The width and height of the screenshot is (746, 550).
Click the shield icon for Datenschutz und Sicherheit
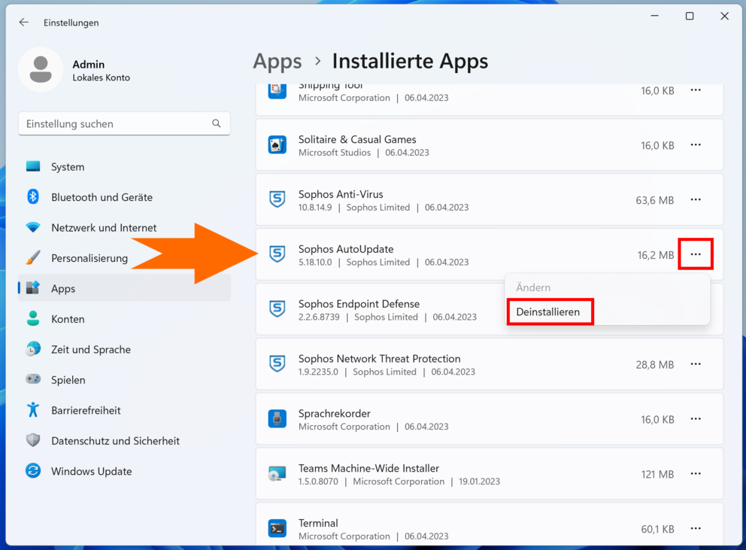coord(33,440)
